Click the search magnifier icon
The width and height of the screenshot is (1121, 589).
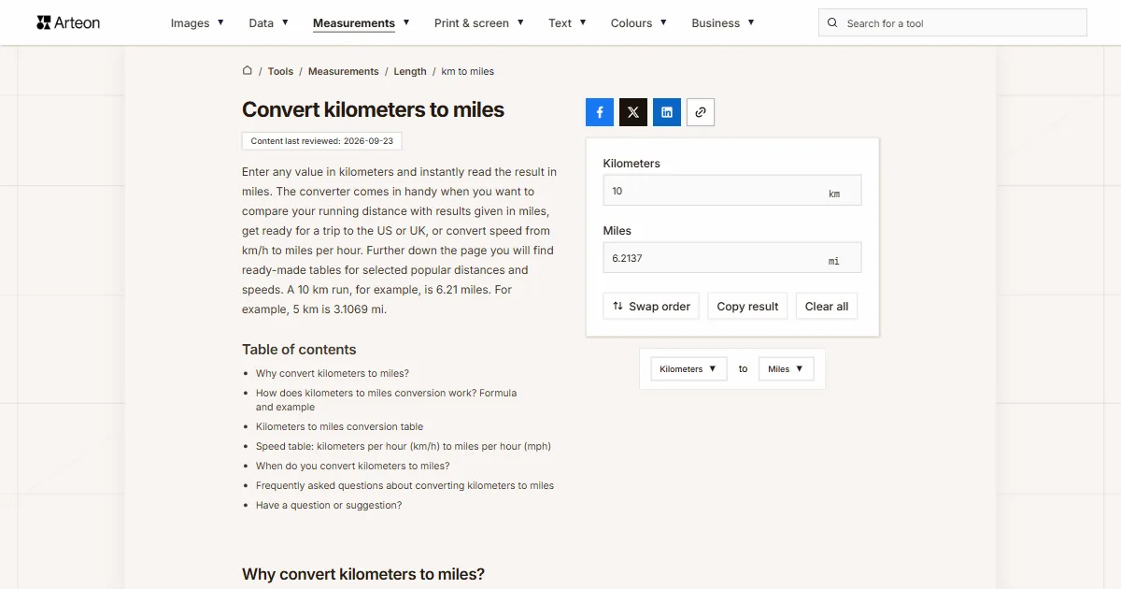832,23
